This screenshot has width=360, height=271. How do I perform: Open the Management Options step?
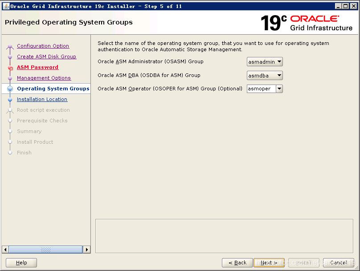44,78
